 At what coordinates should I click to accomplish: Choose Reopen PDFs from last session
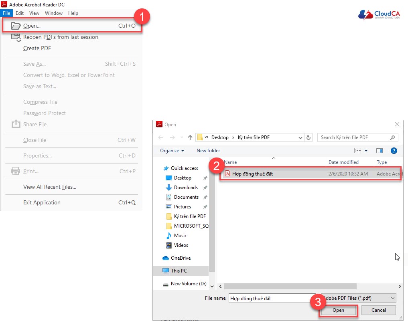(71, 37)
